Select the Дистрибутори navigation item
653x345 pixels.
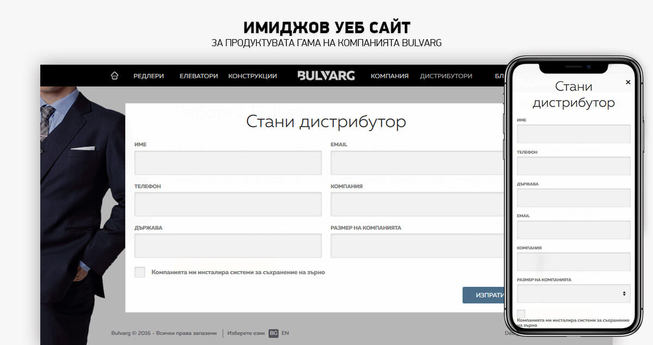click(446, 76)
